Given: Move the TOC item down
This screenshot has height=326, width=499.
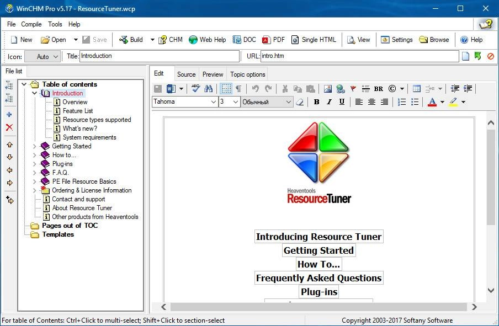Looking at the screenshot, I should (x=9, y=157).
